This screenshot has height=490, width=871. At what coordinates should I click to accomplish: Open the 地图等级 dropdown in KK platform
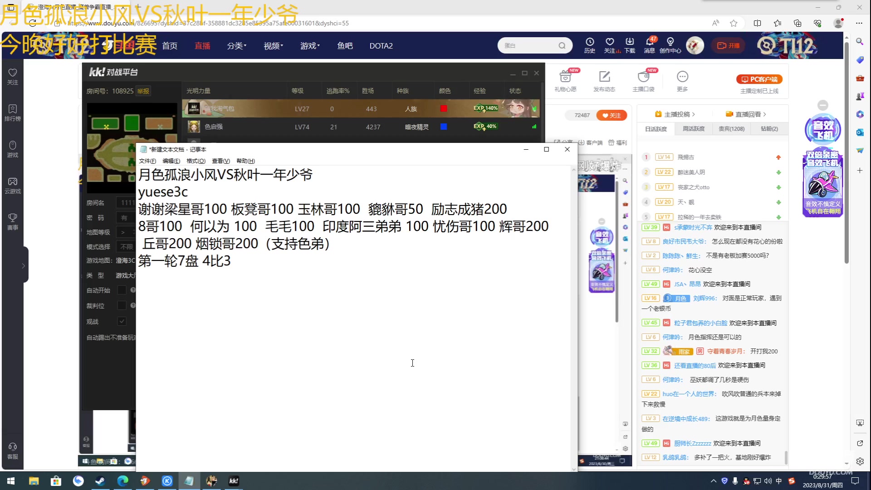126,232
